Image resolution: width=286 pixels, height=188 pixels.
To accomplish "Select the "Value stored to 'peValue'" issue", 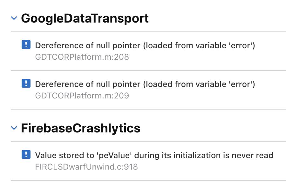I will point(154,156).
